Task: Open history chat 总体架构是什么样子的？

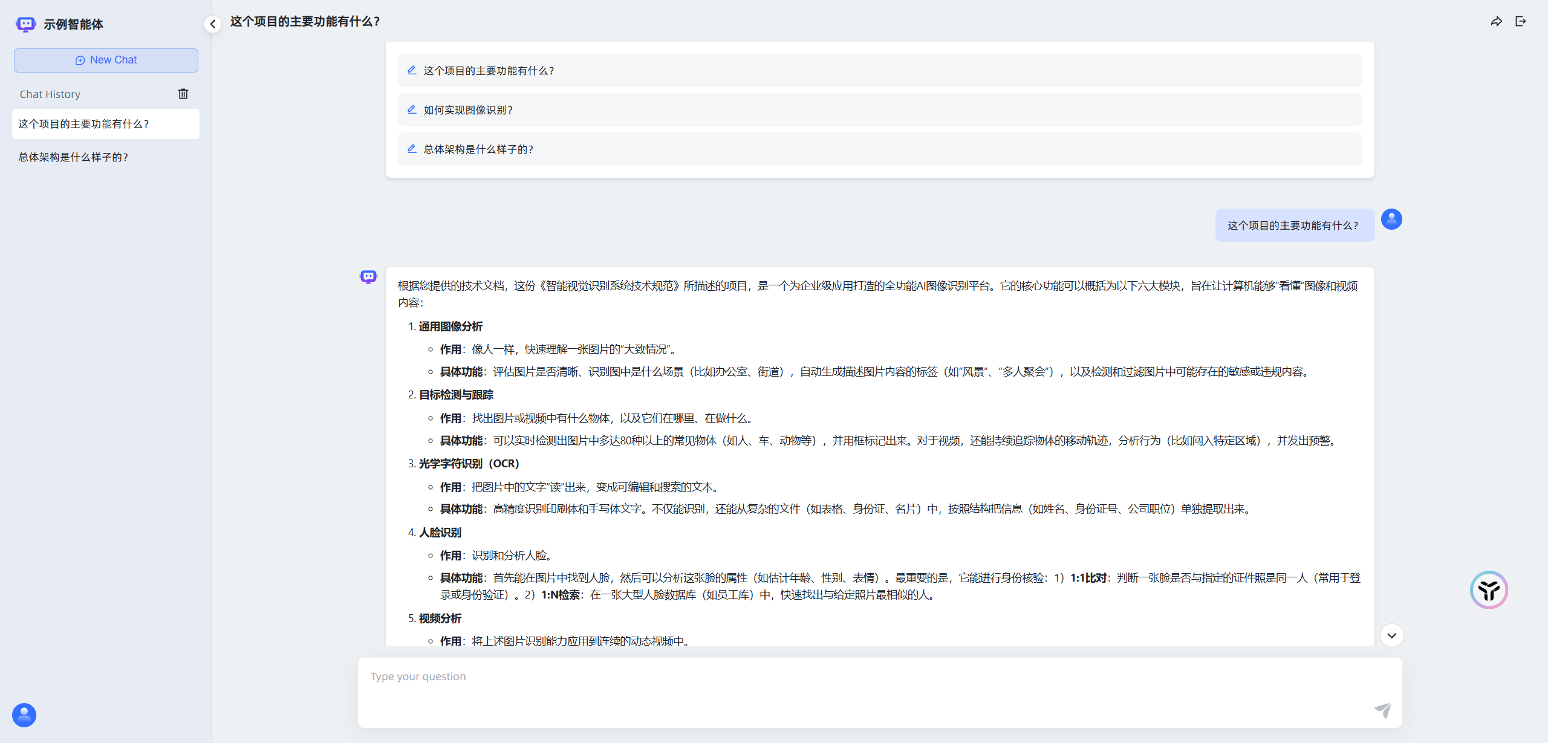Action: pos(73,157)
